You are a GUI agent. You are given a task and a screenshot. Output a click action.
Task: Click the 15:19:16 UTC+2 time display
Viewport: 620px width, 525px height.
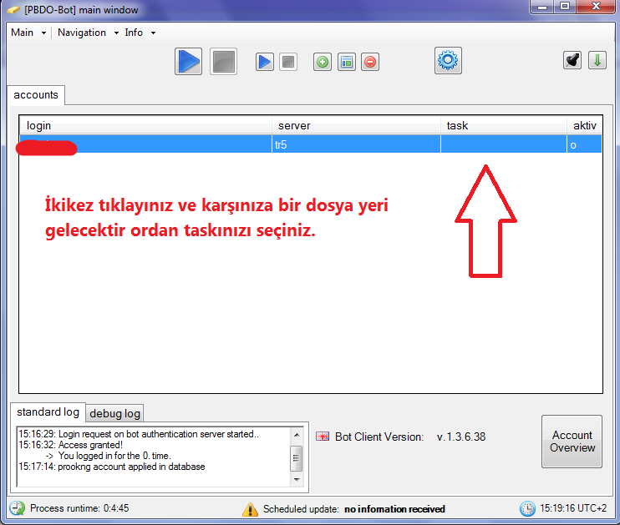[573, 508]
